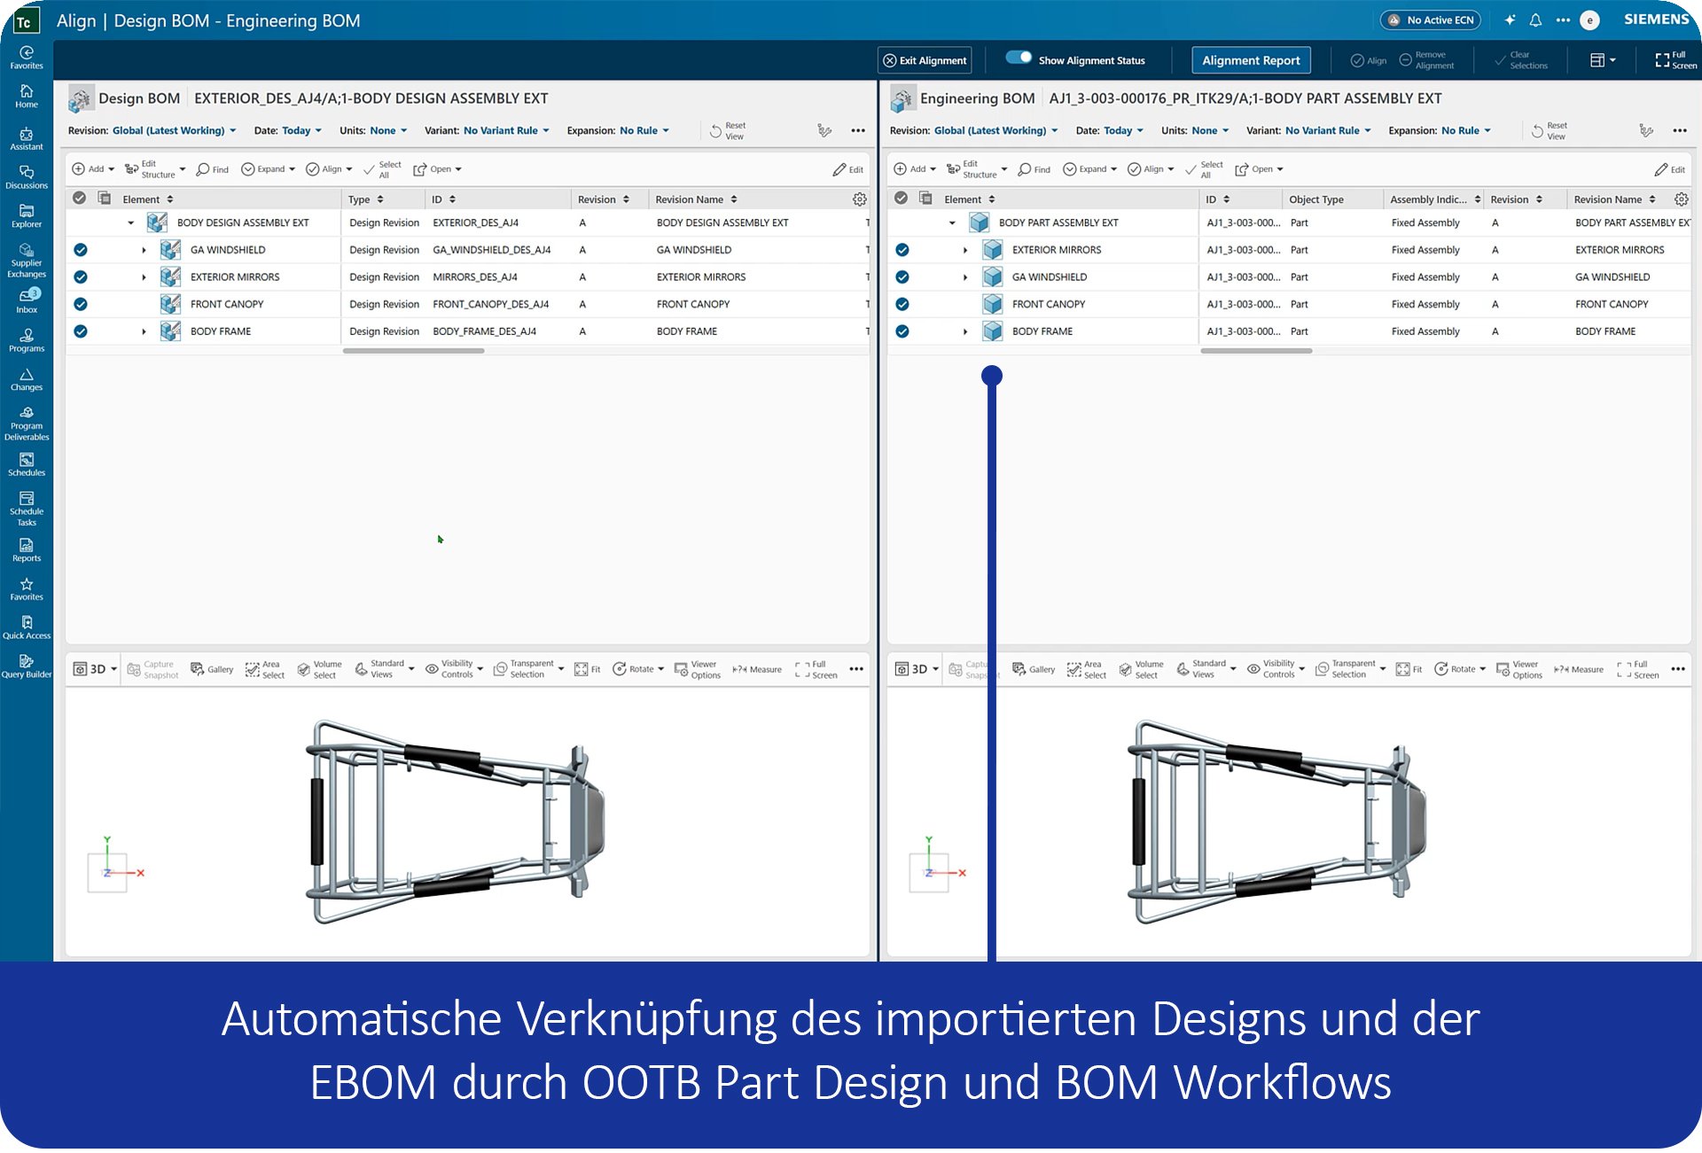Open Reports in sidebar
The height and width of the screenshot is (1153, 1702).
pyautogui.click(x=27, y=550)
